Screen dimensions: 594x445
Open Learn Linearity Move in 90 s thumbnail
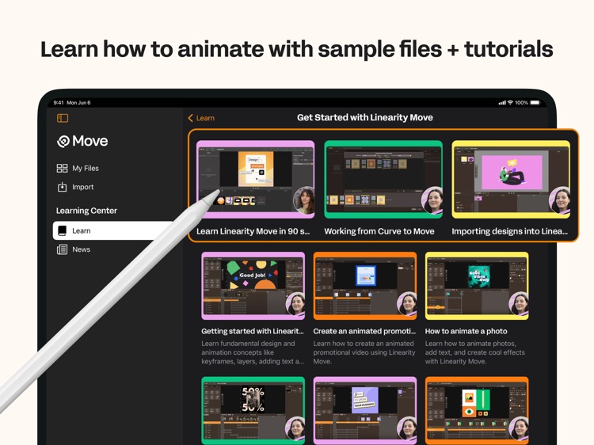coord(255,179)
